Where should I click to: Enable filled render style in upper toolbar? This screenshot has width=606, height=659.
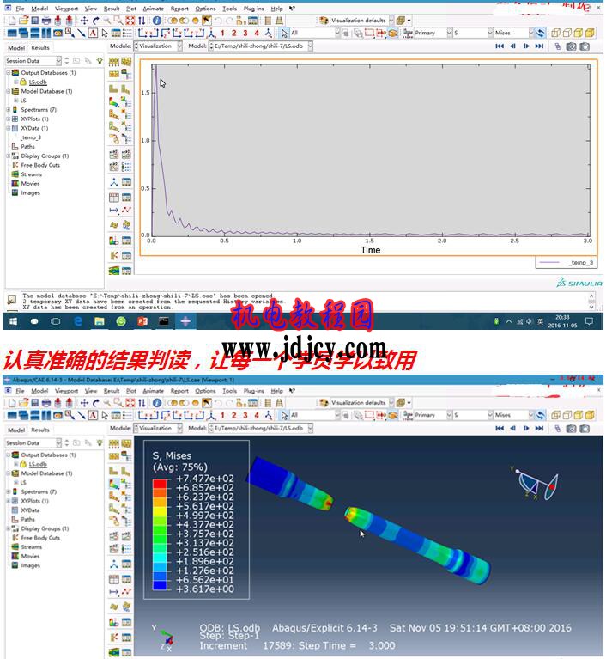click(x=579, y=33)
